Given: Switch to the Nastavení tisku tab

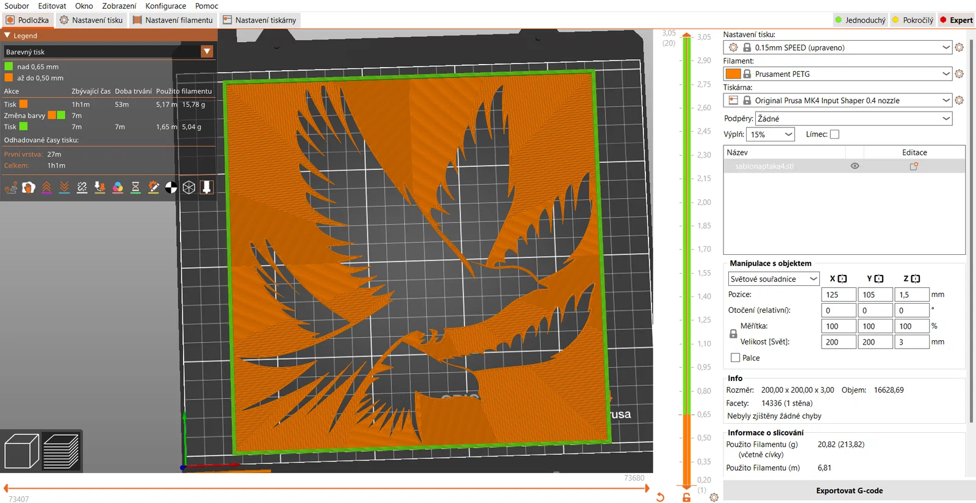Looking at the screenshot, I should (91, 20).
